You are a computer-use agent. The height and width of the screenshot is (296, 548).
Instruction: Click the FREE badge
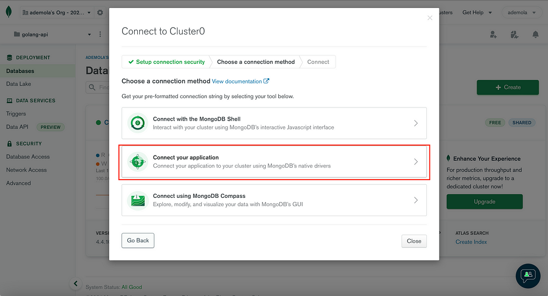pyautogui.click(x=495, y=123)
